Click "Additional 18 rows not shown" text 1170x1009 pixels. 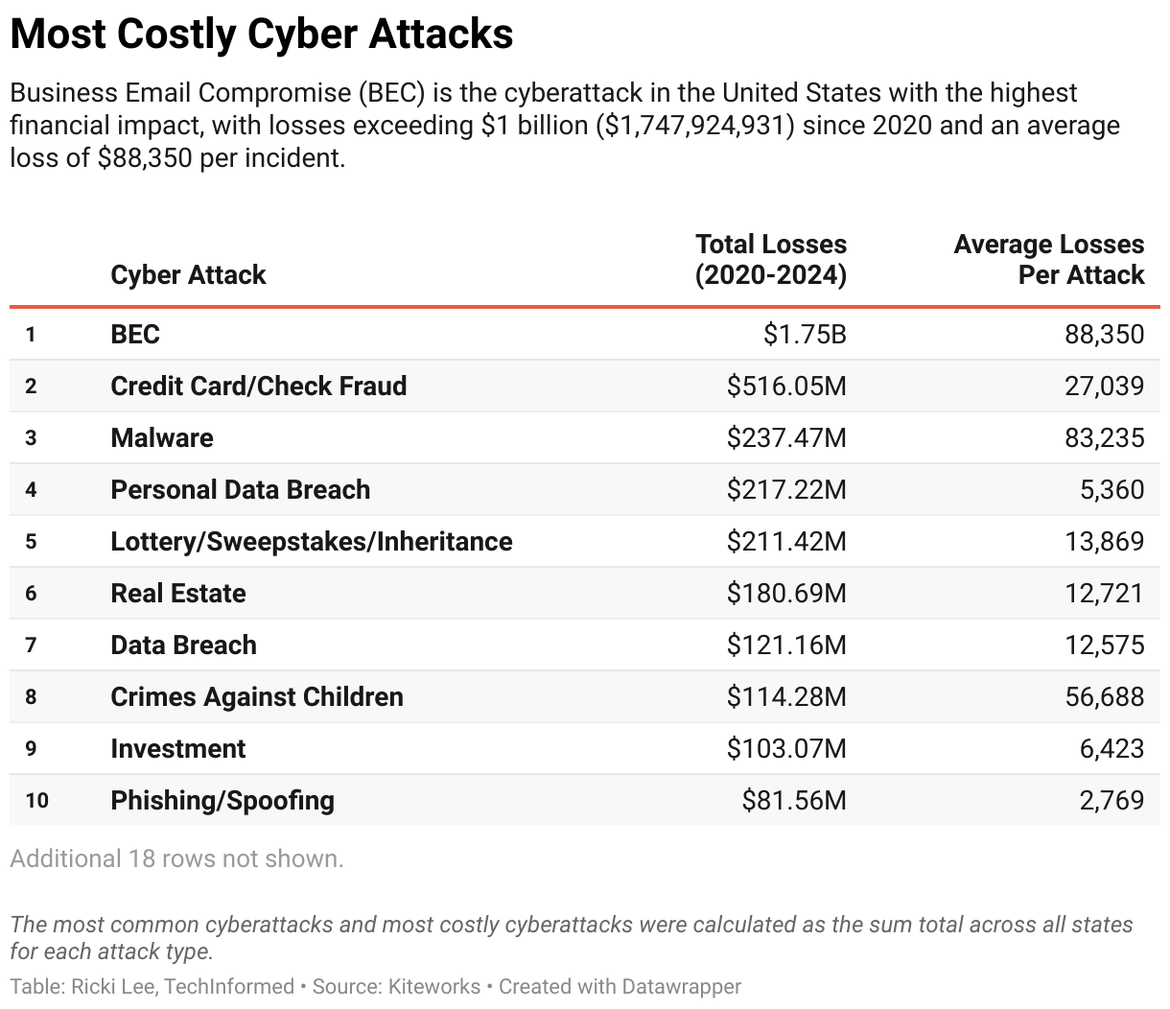pos(176,858)
